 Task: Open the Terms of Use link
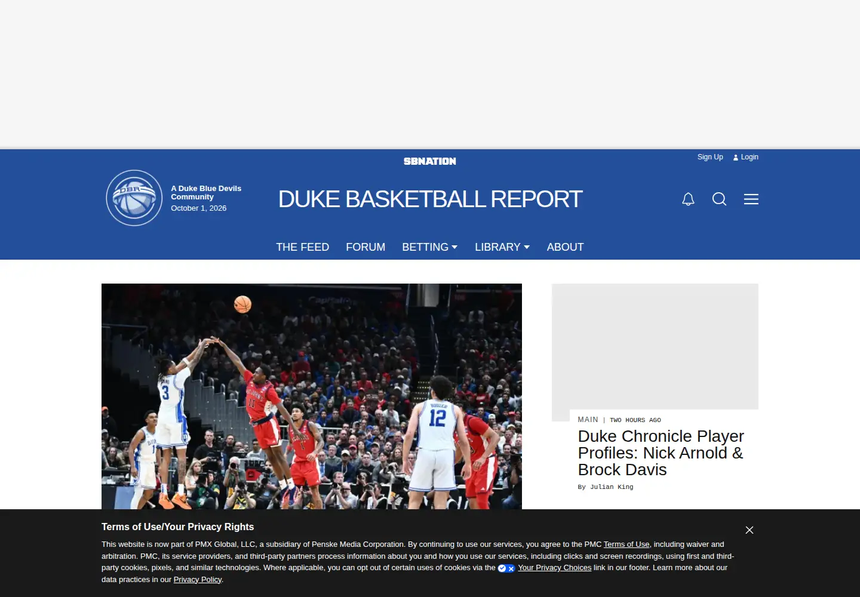pyautogui.click(x=626, y=544)
